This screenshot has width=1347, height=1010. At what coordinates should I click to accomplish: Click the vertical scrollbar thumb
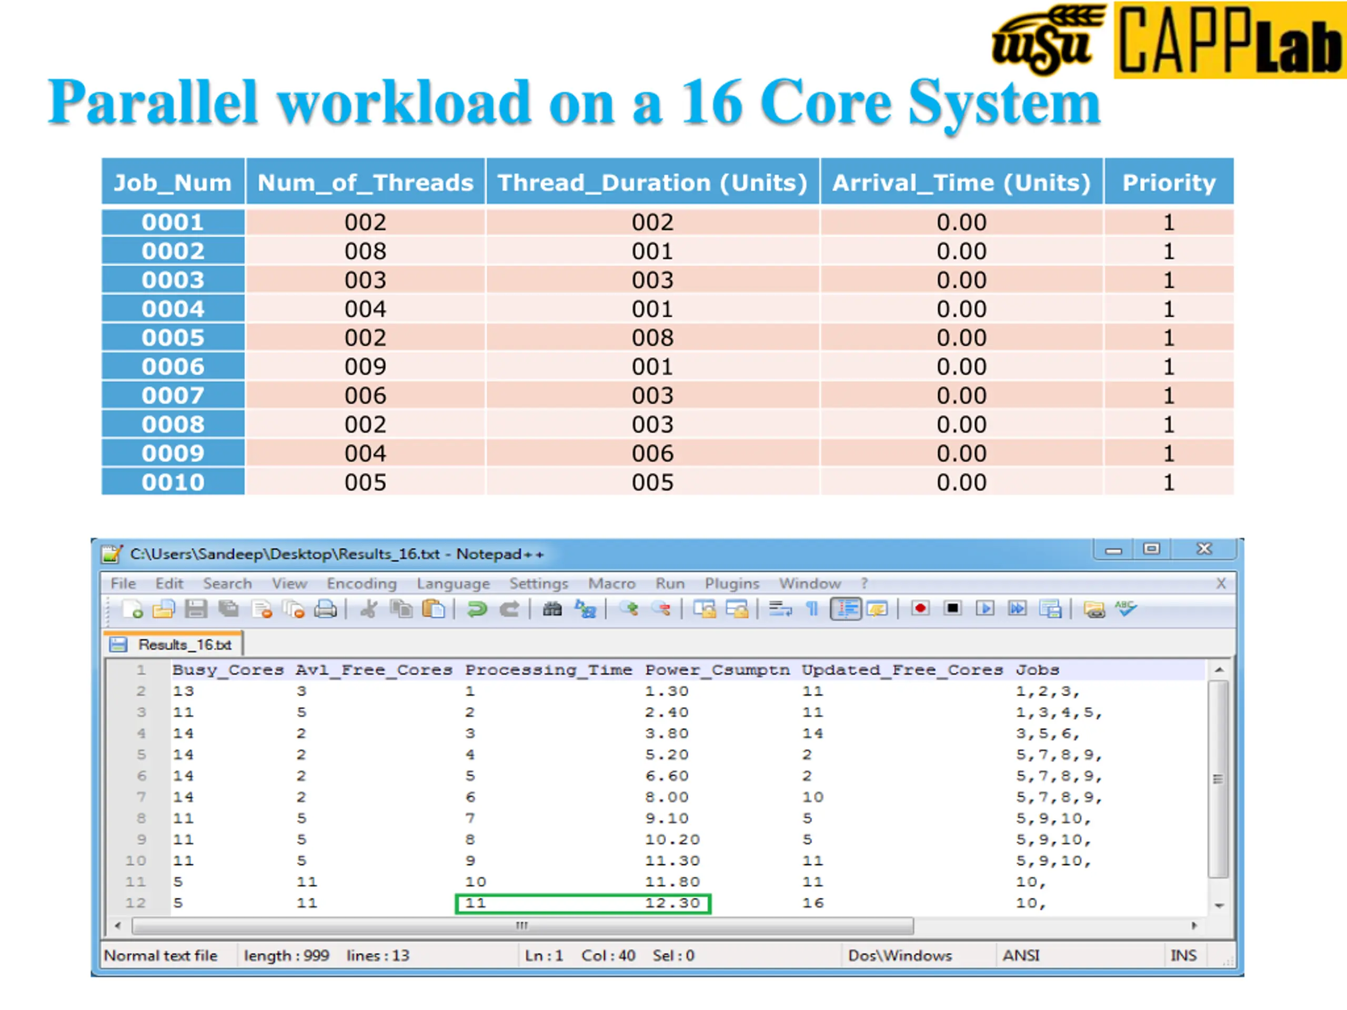1219,779
